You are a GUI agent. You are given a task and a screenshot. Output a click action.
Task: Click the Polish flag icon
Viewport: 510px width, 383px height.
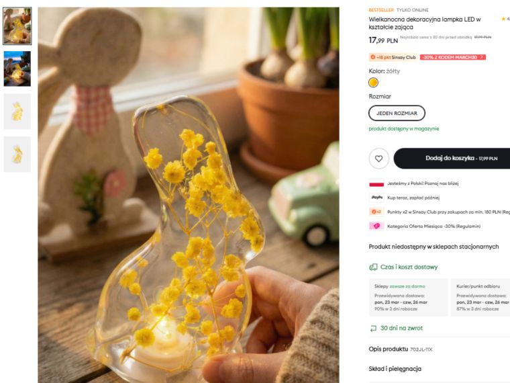376,183
